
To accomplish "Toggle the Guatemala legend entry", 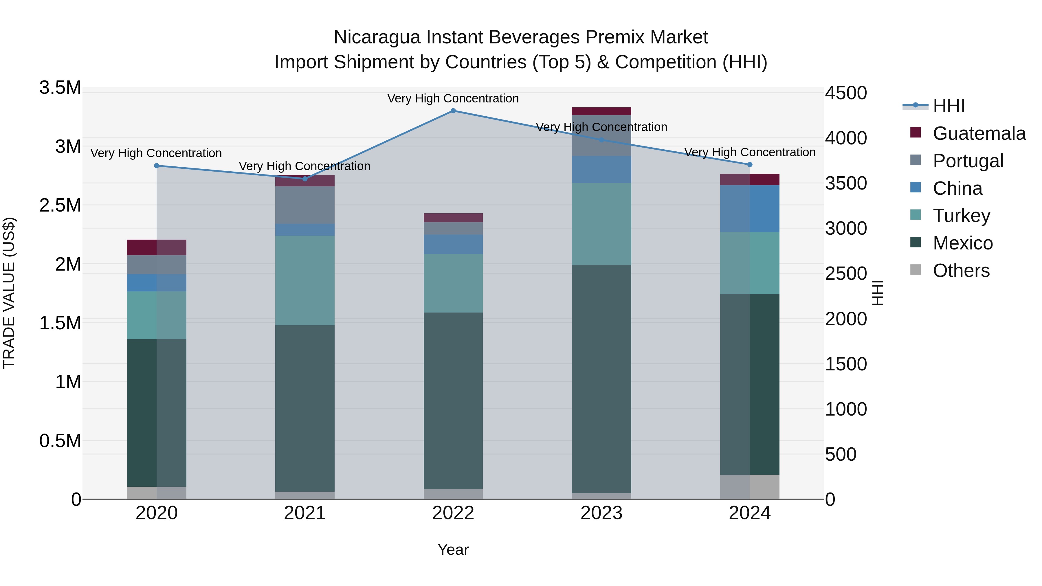I will 968,133.
